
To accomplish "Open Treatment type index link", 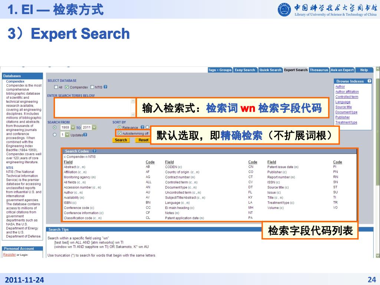I will click(346, 122).
